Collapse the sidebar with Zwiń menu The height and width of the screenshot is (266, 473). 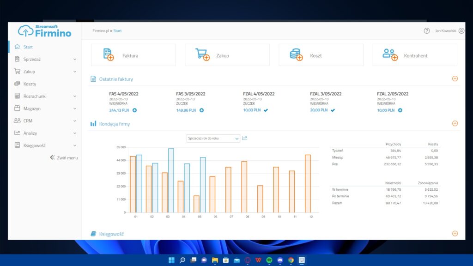point(64,158)
